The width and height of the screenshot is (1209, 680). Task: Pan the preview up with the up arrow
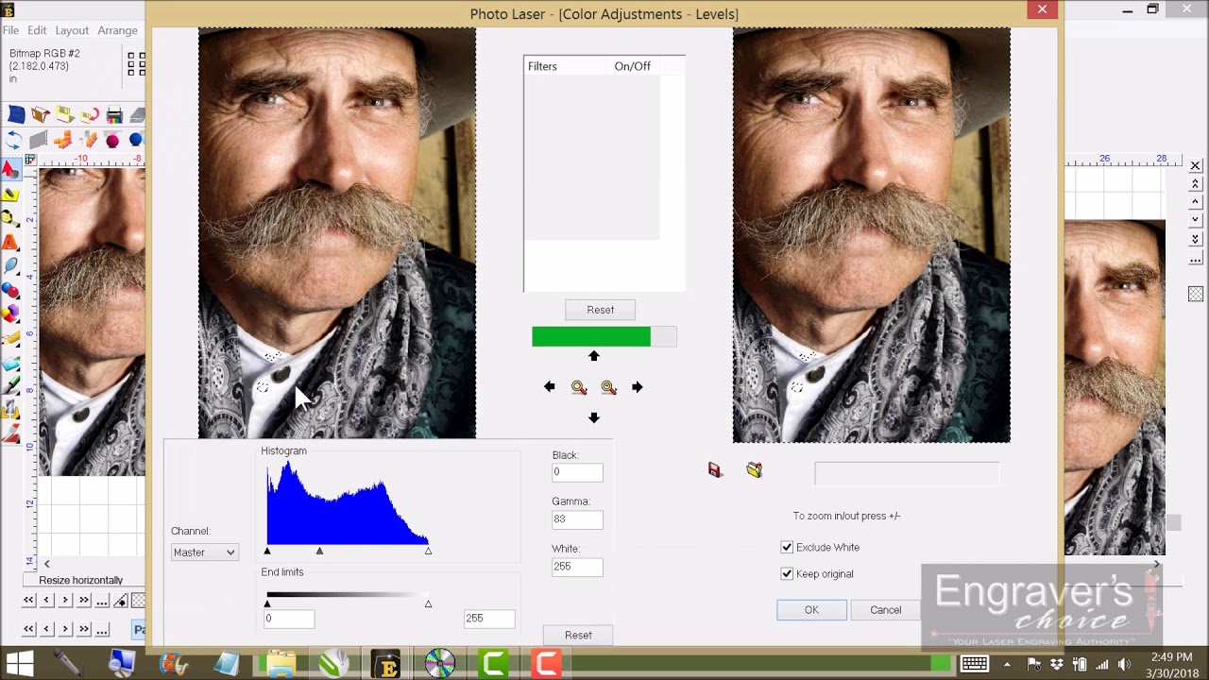click(x=594, y=356)
